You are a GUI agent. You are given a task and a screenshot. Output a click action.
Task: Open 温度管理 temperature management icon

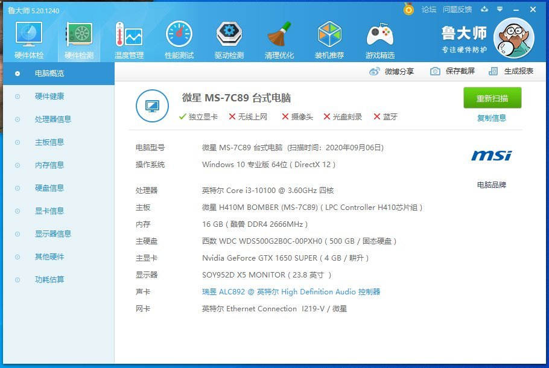click(129, 40)
